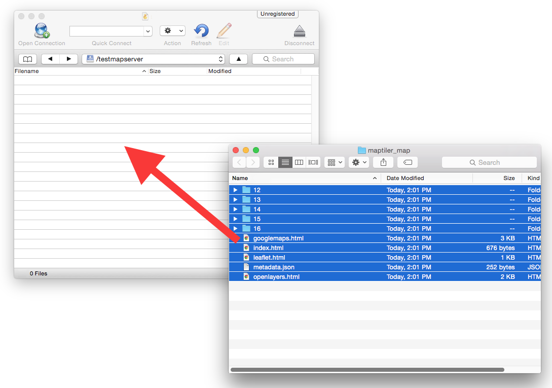Navigate back with the left arrow
The width and height of the screenshot is (552, 388).
point(50,59)
